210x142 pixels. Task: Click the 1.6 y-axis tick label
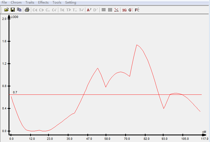pos(4,41)
